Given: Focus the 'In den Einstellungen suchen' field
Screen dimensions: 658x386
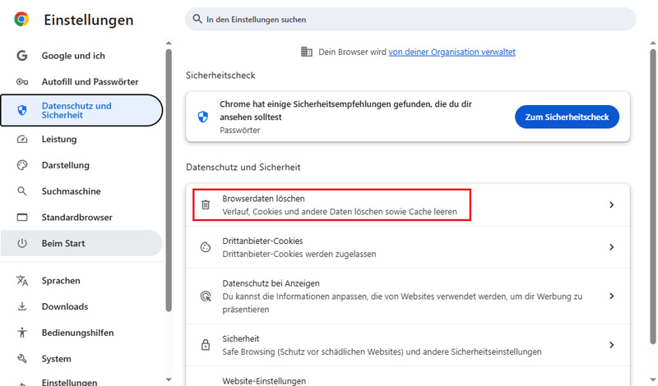Looking at the screenshot, I should (410, 19).
